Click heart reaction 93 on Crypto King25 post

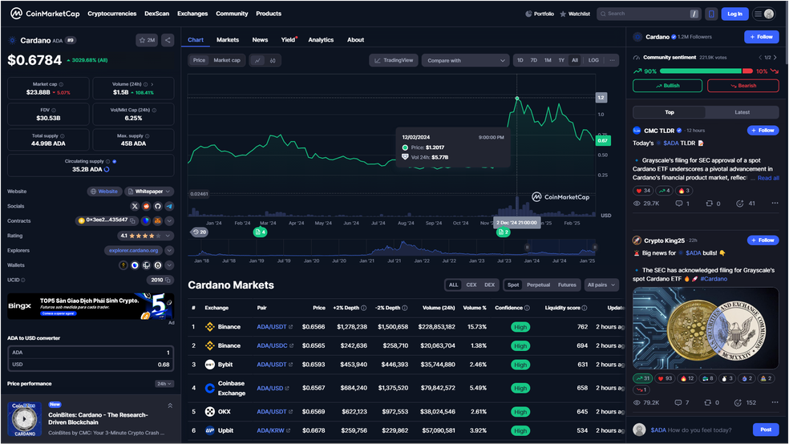(665, 378)
